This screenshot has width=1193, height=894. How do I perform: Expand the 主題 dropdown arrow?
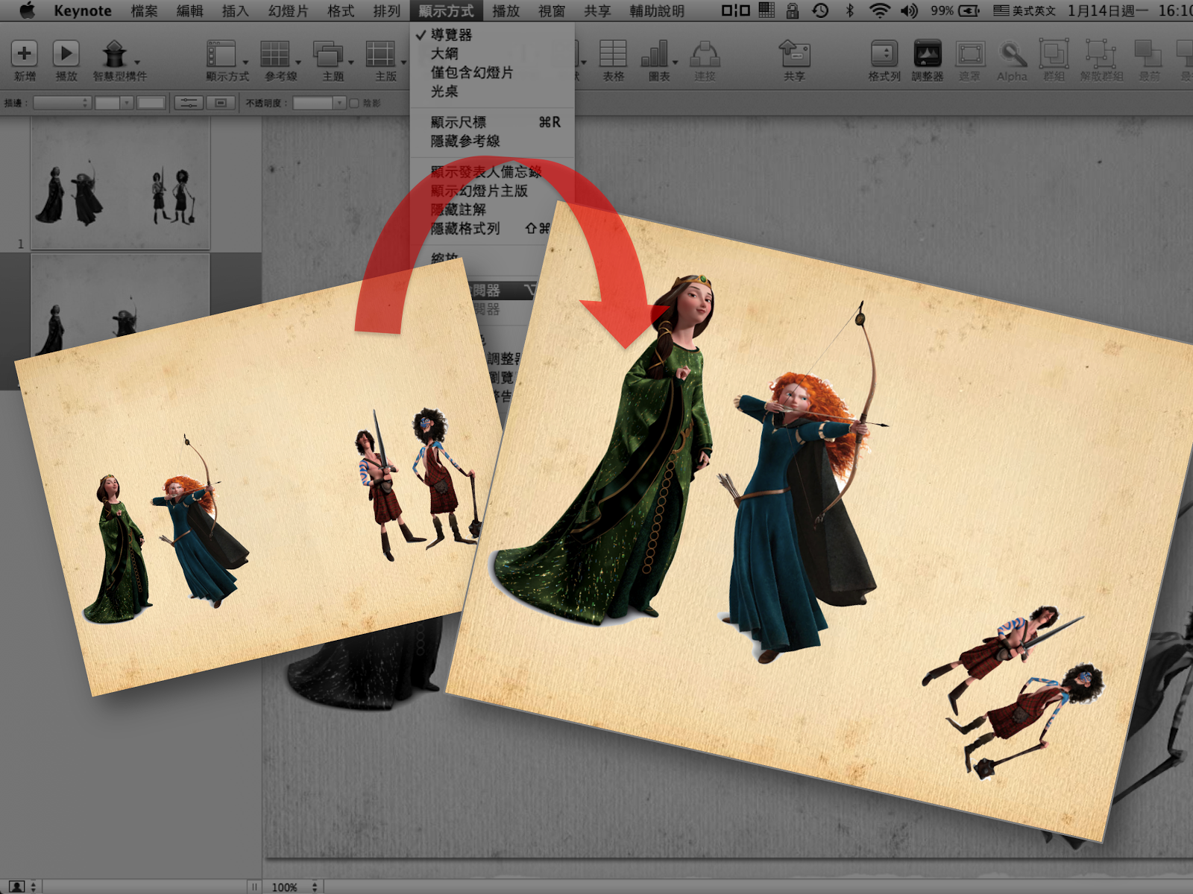(350, 63)
